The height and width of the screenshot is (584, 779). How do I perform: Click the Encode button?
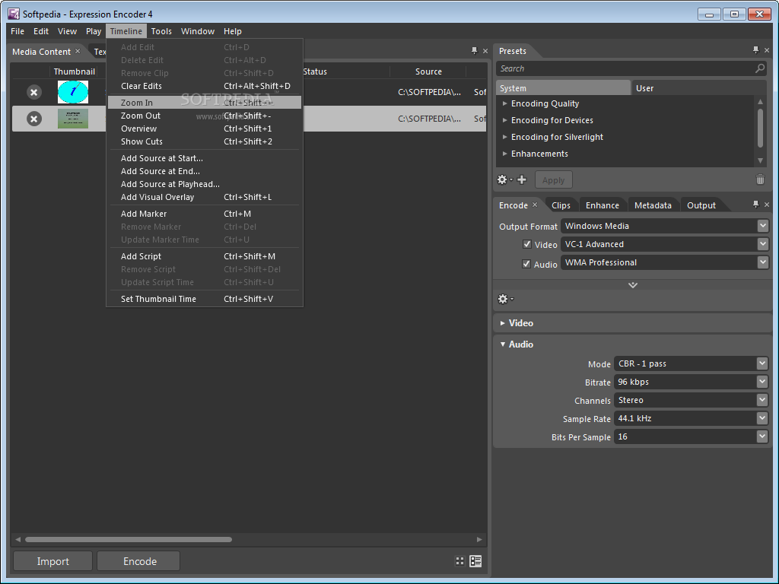tap(140, 561)
